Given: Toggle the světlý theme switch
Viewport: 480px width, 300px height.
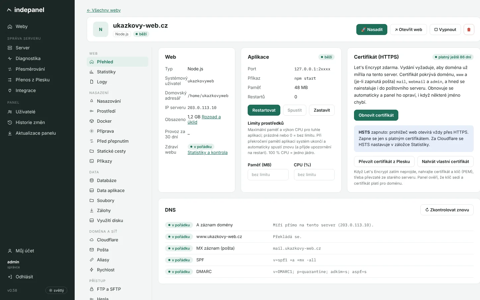Looking at the screenshot, I should (x=56, y=290).
